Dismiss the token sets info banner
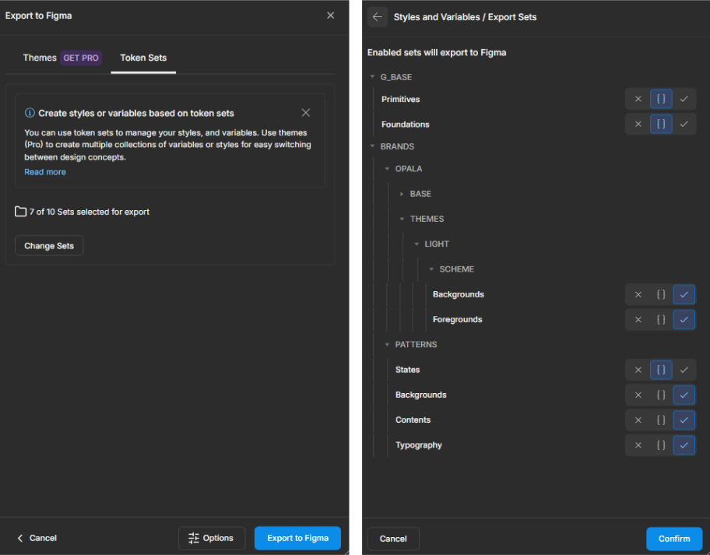The width and height of the screenshot is (710, 555). click(x=306, y=113)
